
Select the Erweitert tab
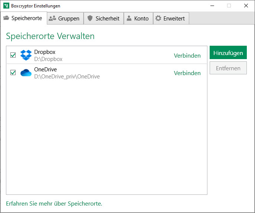[x=171, y=18]
